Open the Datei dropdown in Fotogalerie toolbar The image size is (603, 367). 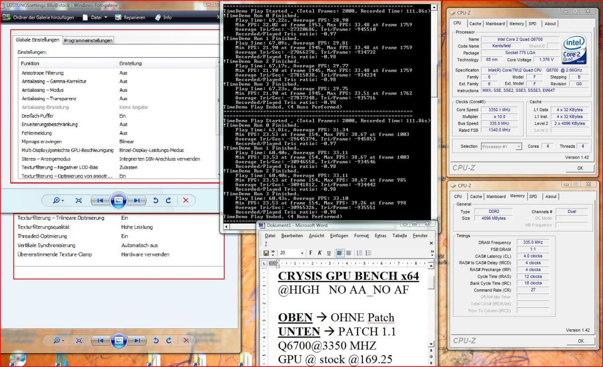95,17
